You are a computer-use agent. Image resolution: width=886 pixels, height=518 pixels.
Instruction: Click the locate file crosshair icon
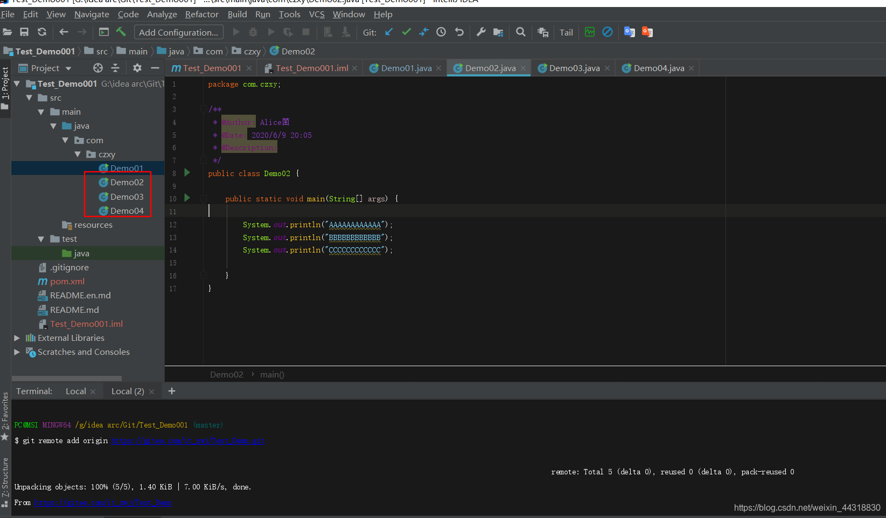click(x=97, y=68)
